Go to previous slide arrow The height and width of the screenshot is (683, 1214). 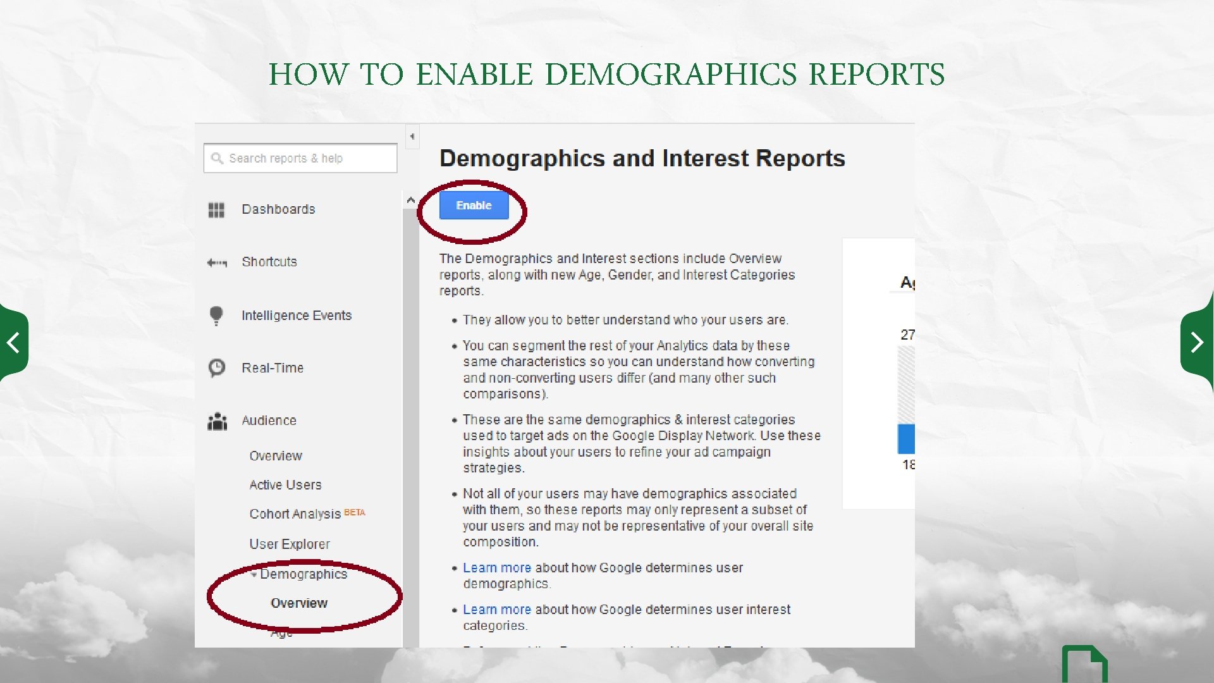[13, 343]
